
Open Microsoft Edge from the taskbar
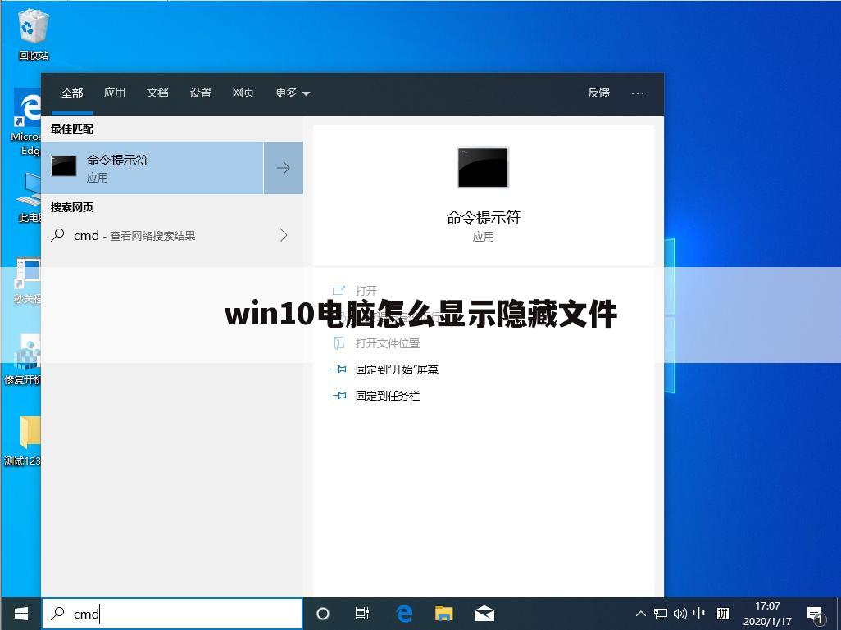403,613
